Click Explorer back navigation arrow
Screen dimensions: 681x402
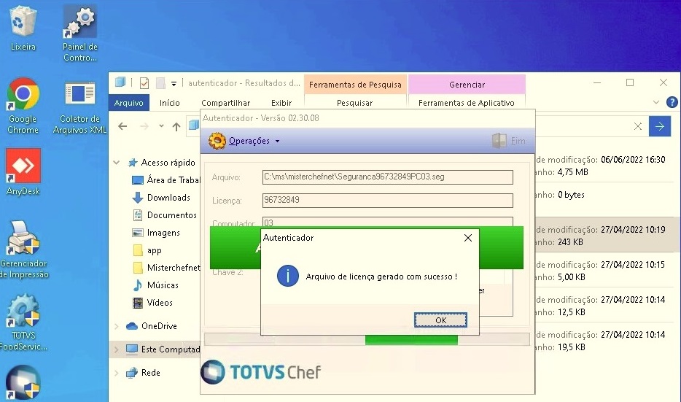[122, 126]
